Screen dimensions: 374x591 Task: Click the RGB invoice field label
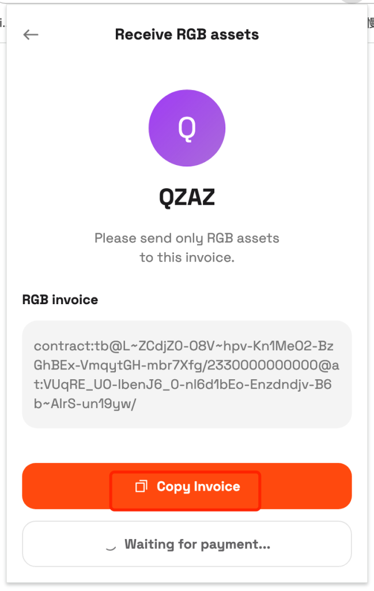pyautogui.click(x=60, y=300)
